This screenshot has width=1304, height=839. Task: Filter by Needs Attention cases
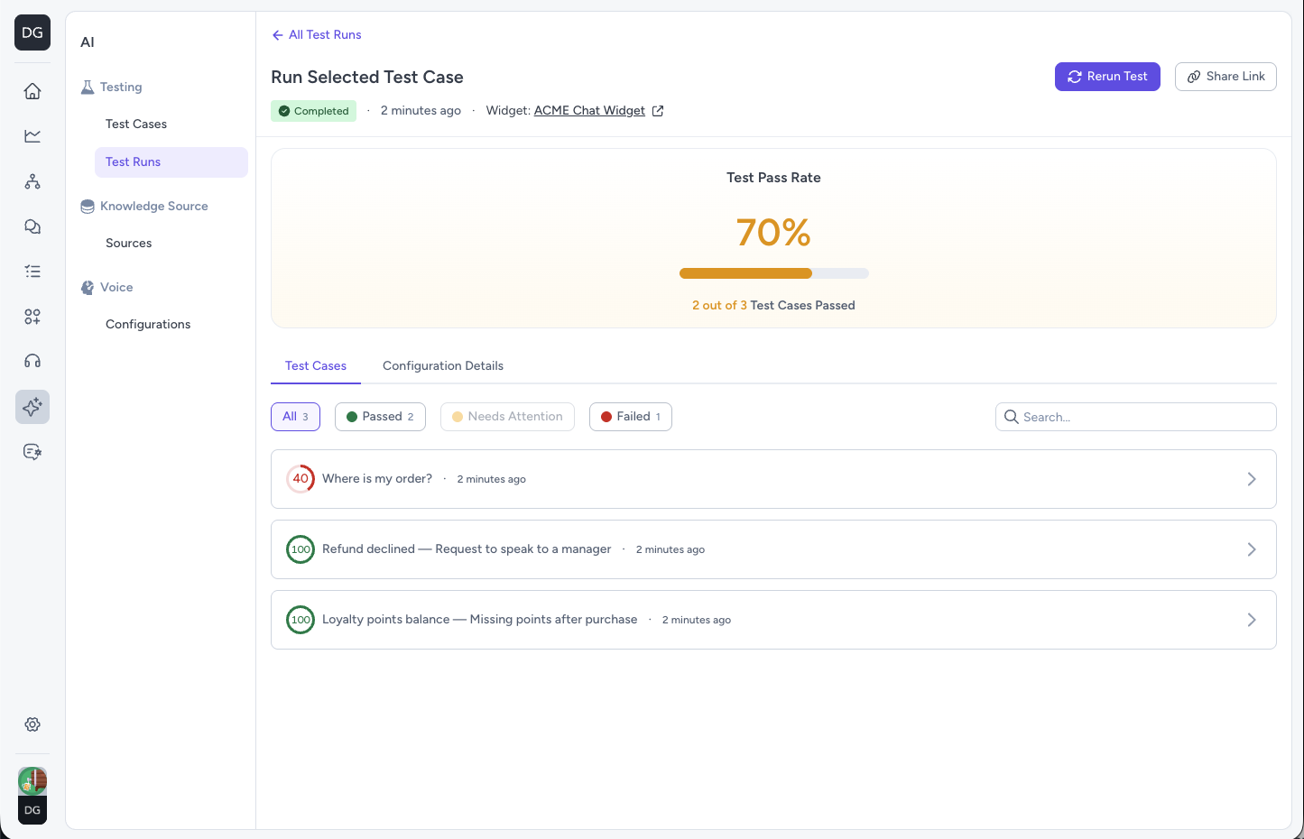(x=507, y=417)
